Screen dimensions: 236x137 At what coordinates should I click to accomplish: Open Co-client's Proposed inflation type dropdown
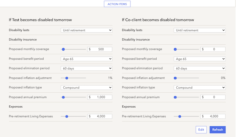[x=200, y=88]
